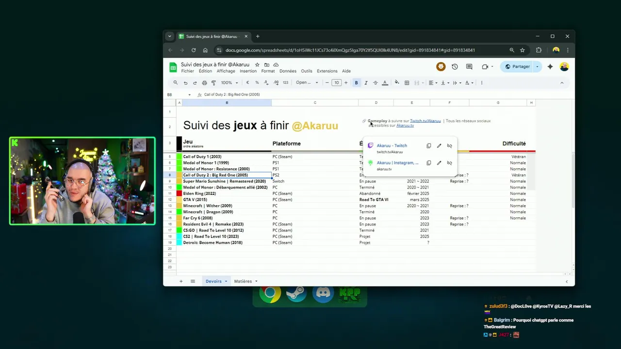Activate the paint format tool
The image size is (621, 349).
213,83
